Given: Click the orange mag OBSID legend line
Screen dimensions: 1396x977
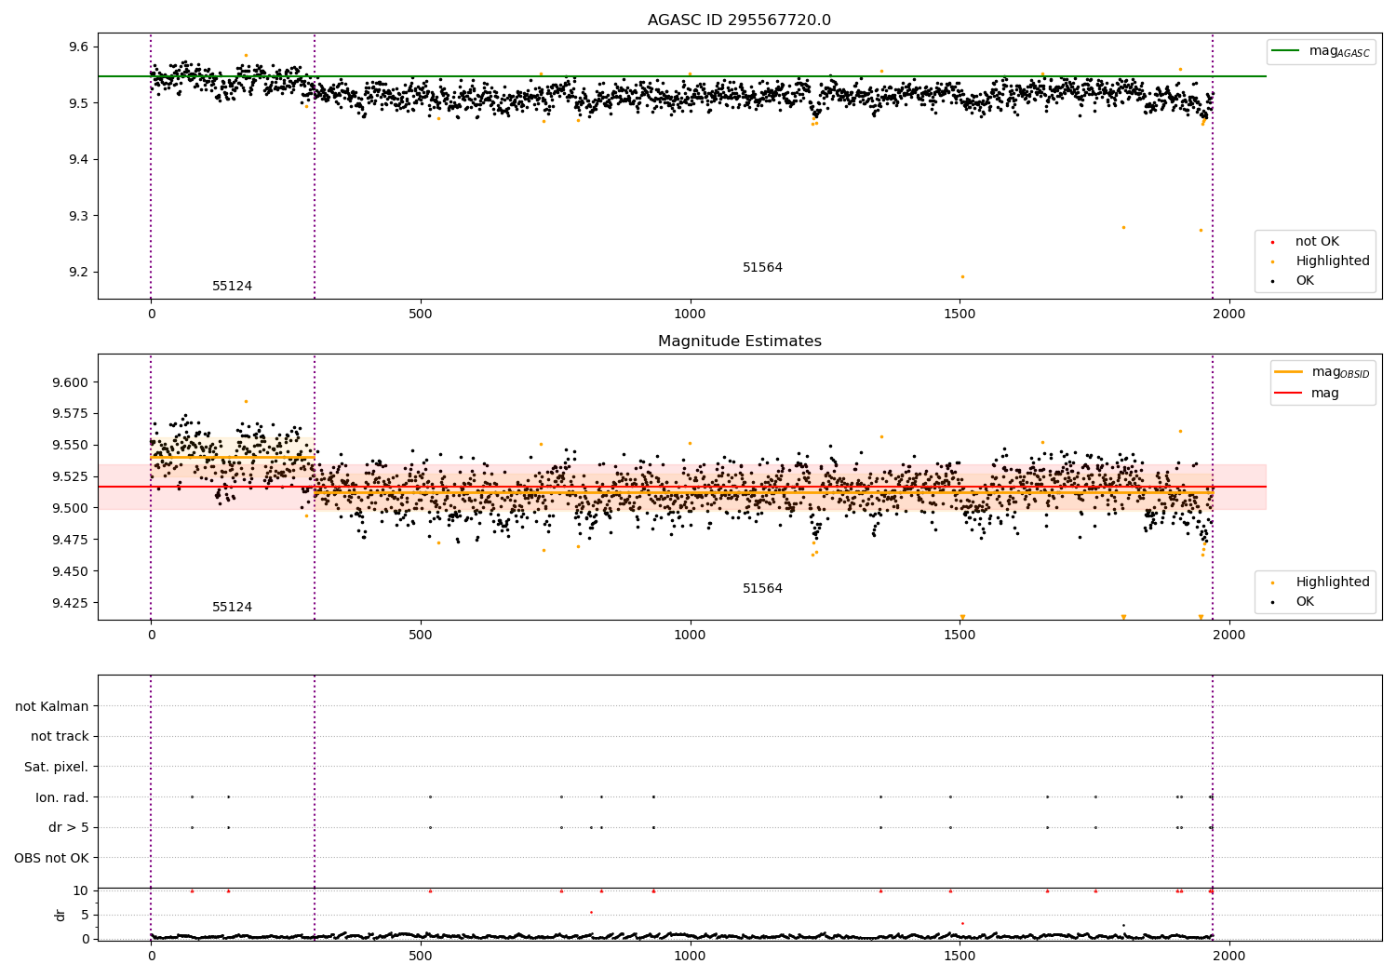Looking at the screenshot, I should click(1288, 371).
